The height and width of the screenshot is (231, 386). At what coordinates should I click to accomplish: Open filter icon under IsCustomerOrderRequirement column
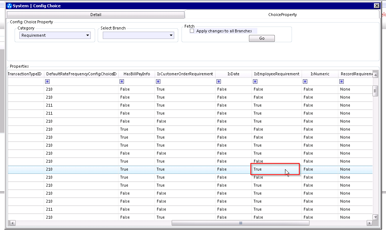click(x=158, y=81)
